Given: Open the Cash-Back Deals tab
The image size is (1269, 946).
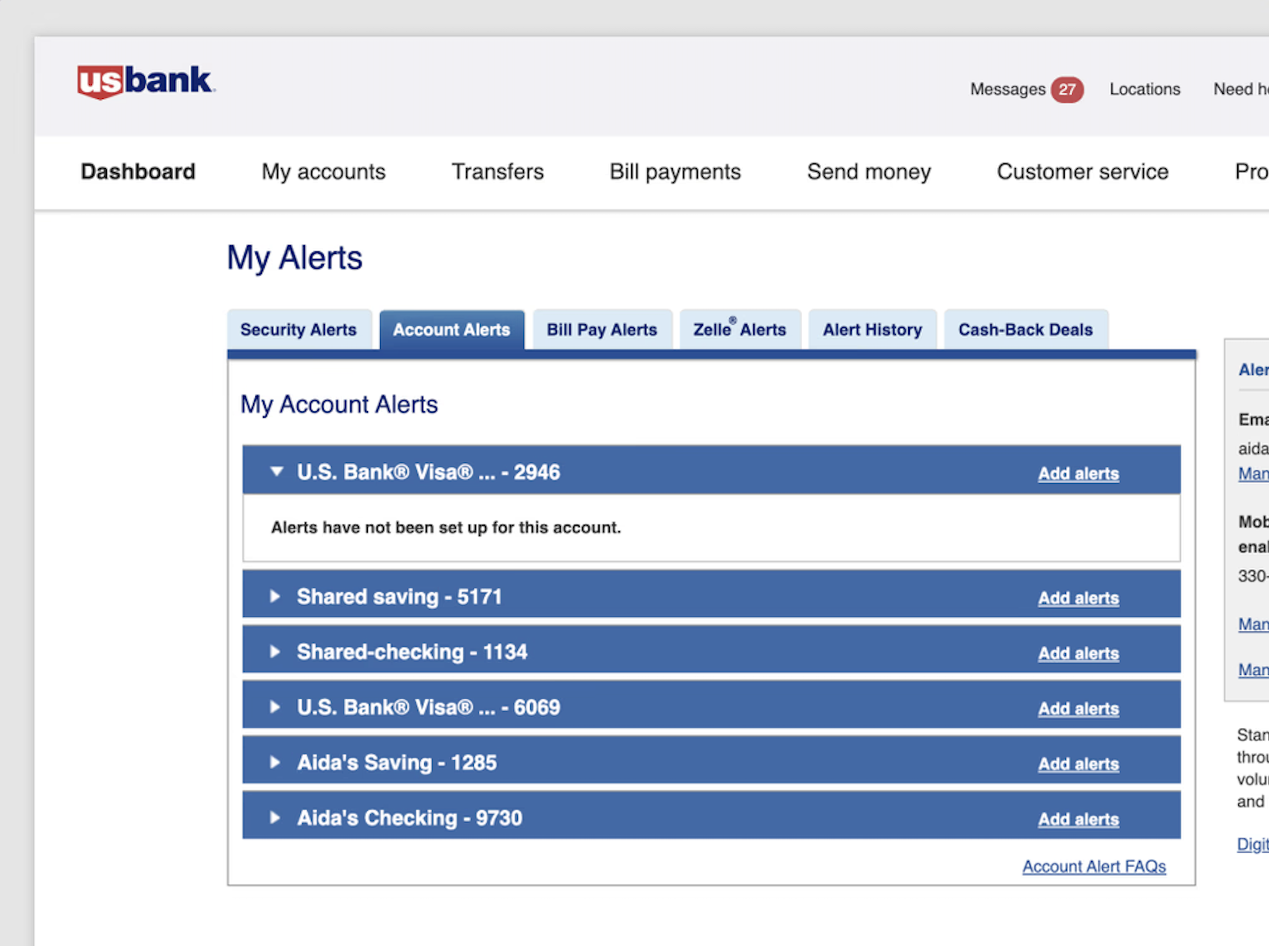Looking at the screenshot, I should [1025, 329].
